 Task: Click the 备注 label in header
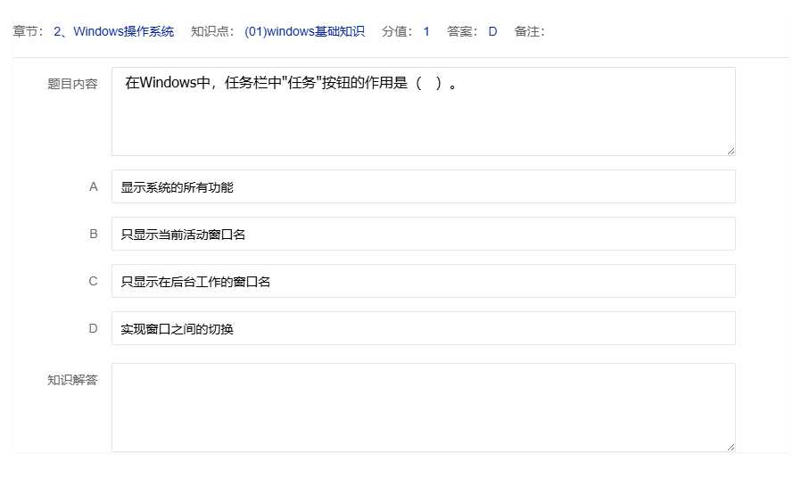529,31
